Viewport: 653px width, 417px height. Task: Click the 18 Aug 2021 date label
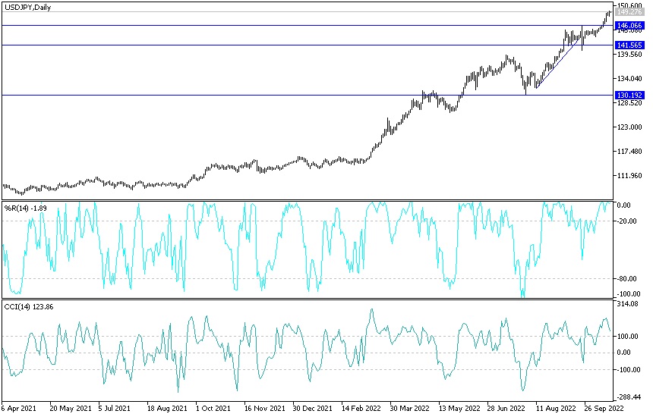(x=167, y=408)
